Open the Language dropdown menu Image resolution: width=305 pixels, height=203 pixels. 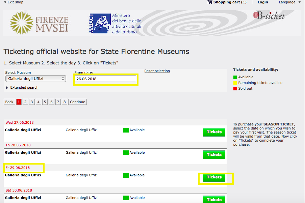point(290,2)
